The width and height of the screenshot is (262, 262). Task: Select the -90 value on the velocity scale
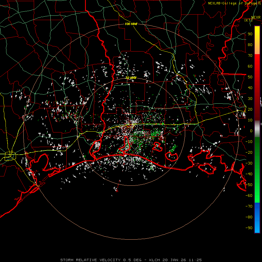pyautogui.click(x=249, y=228)
